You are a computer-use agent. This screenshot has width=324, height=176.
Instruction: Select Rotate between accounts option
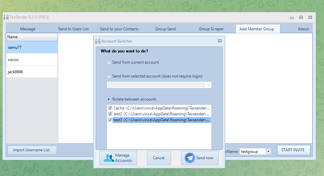(x=109, y=99)
